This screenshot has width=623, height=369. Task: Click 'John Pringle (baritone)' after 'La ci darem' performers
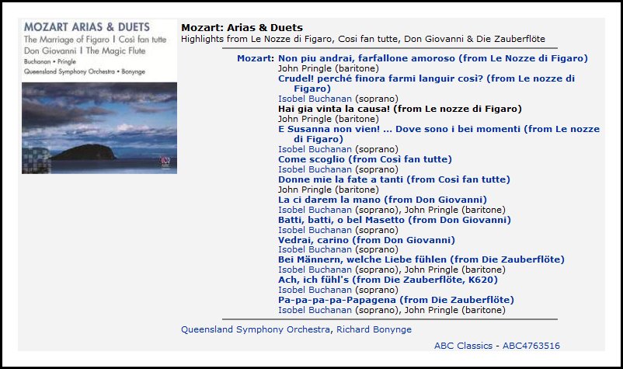click(455, 210)
